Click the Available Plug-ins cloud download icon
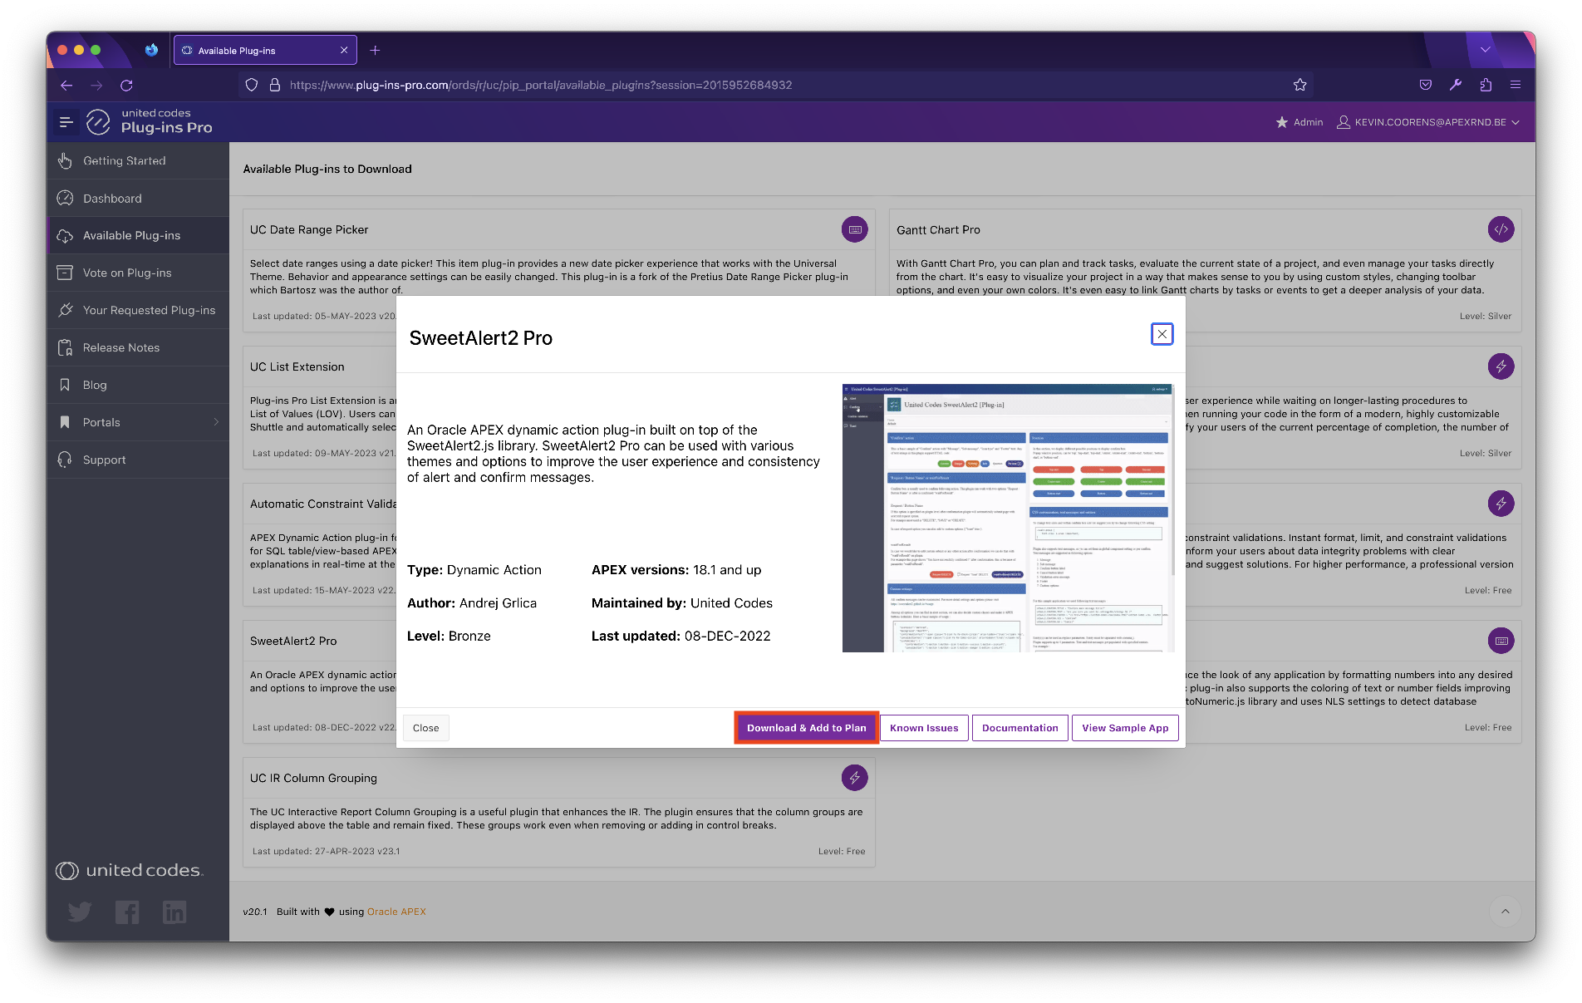 coord(65,236)
